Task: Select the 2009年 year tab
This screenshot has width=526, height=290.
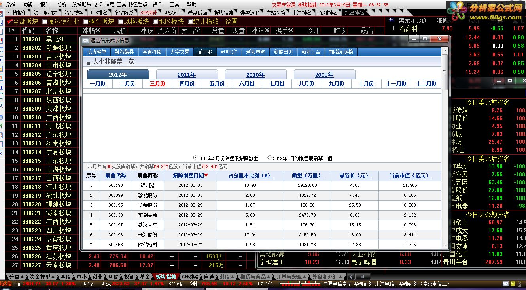Action: [324, 75]
